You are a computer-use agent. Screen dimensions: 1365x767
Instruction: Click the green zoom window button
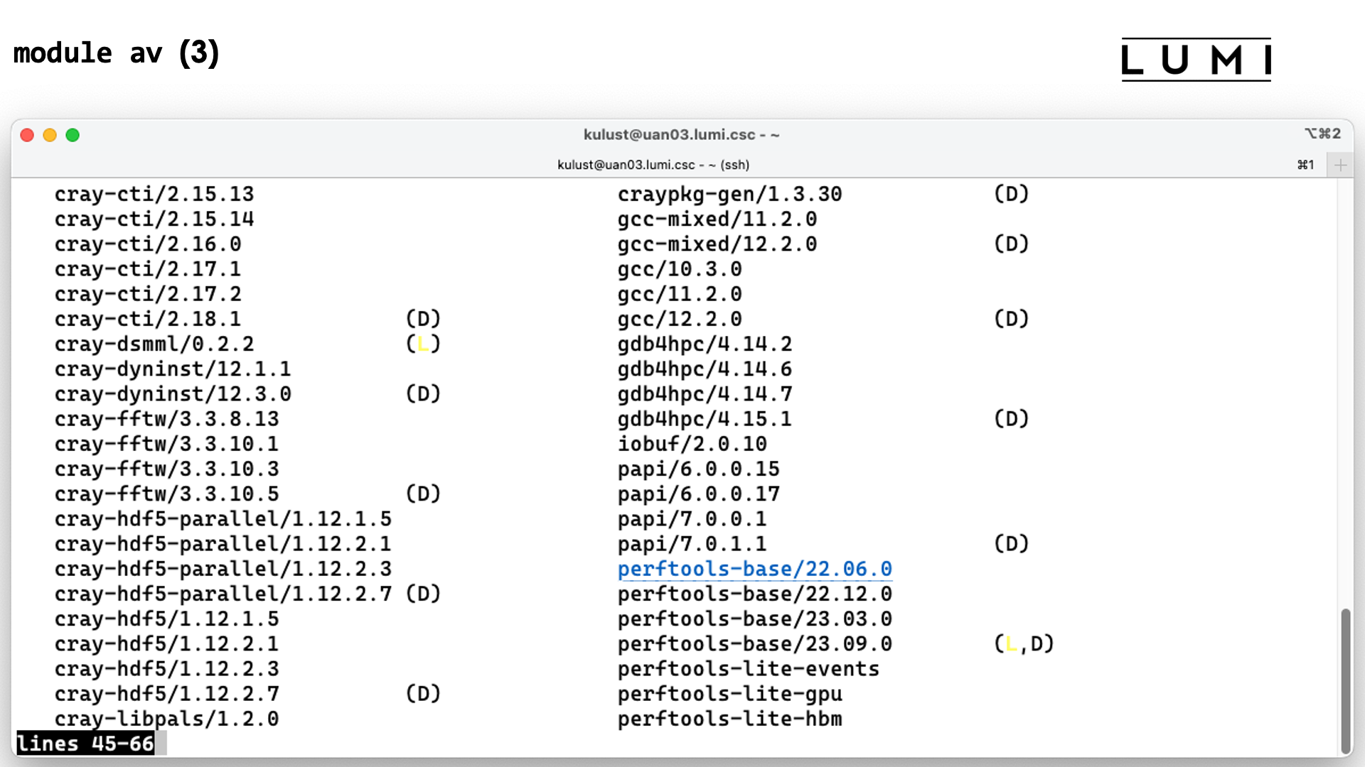point(73,135)
